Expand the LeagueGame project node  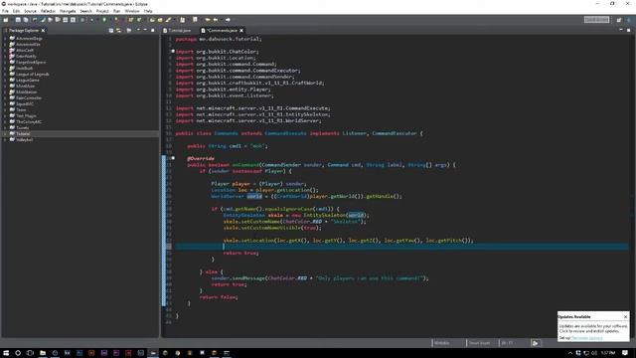(x=5, y=80)
